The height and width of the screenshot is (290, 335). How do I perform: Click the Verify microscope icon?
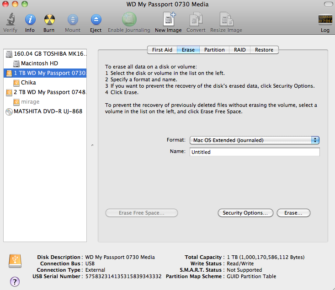[x=10, y=19]
